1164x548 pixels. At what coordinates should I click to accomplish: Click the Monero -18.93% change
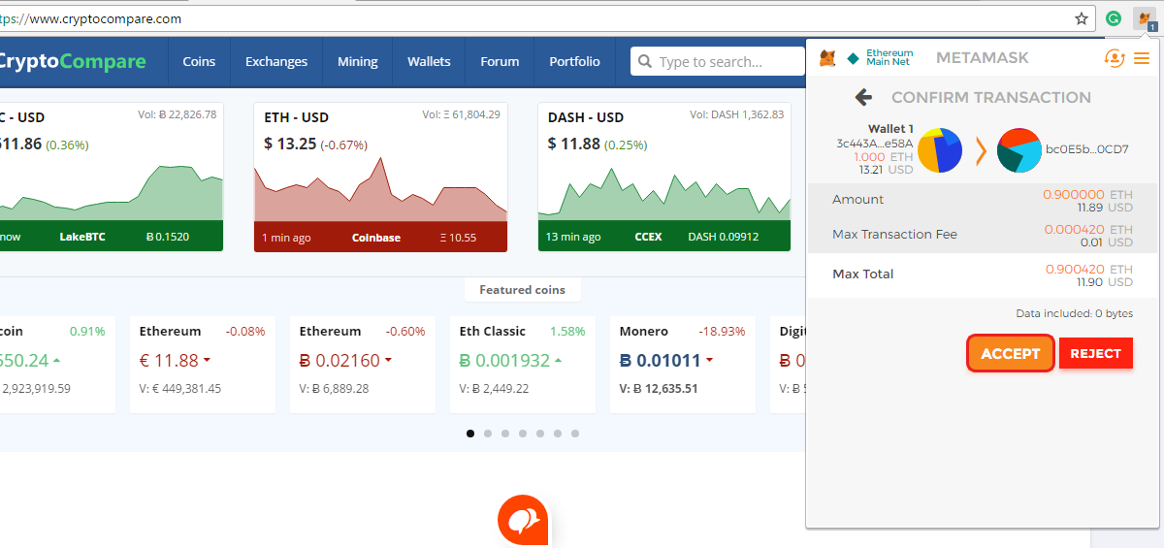click(723, 331)
